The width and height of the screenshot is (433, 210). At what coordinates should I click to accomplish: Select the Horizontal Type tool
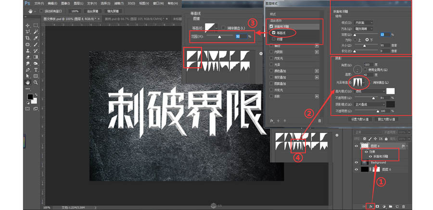[x=36, y=70]
